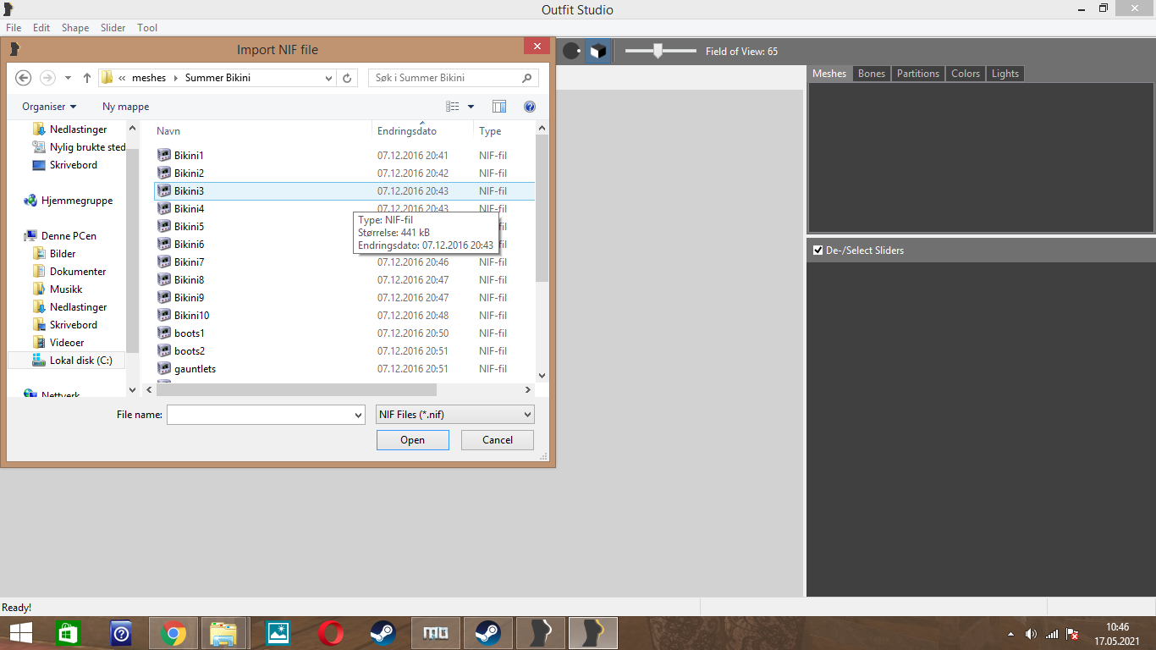Select the gauntlets file icon
Screen dimensions: 1156x650
[164, 369]
